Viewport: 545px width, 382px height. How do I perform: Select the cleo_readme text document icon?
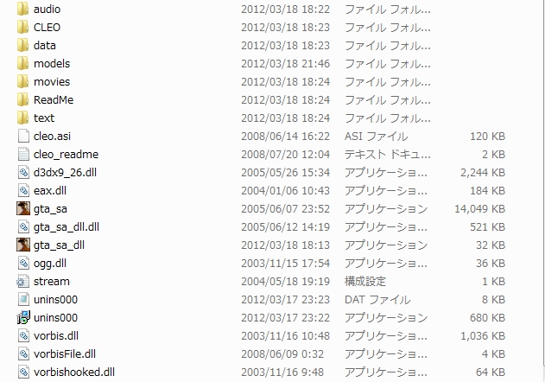click(23, 154)
